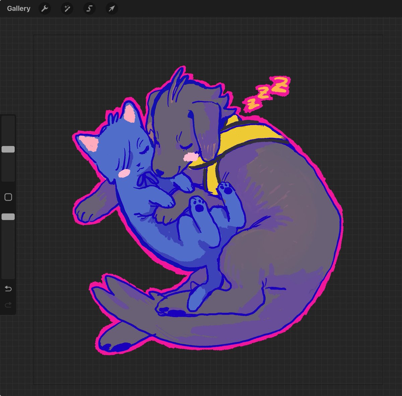Activate the Selection tool
Image resolution: width=402 pixels, height=396 pixels.
tap(89, 8)
